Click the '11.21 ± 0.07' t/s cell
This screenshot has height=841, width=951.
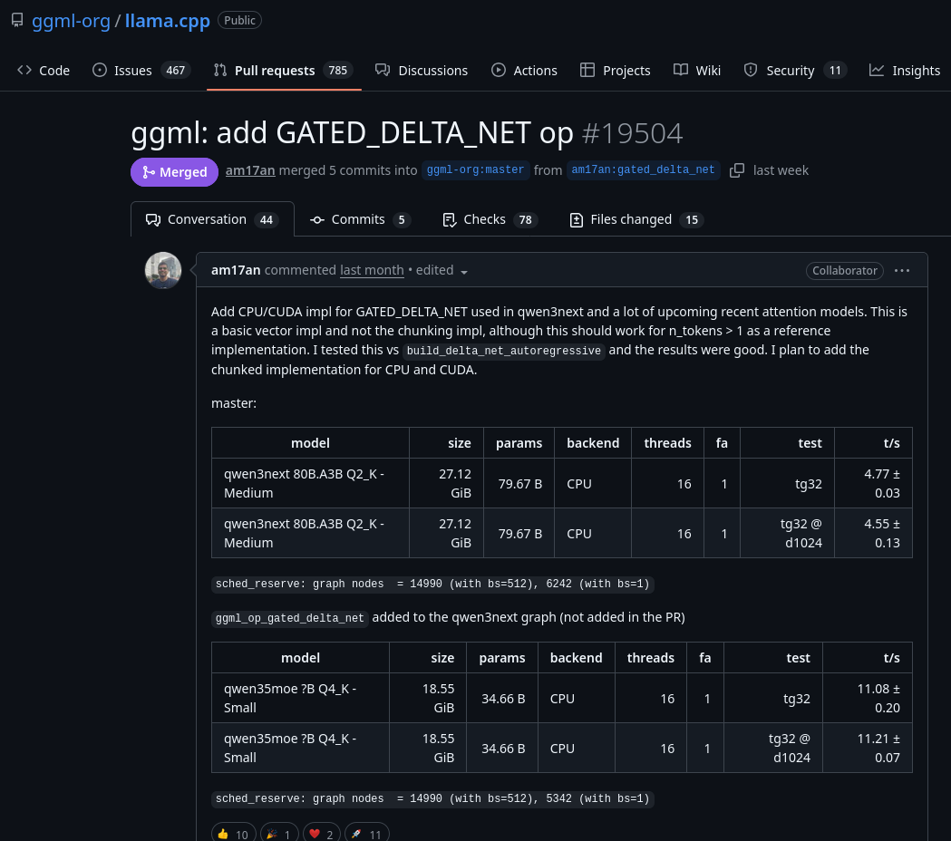(868, 748)
